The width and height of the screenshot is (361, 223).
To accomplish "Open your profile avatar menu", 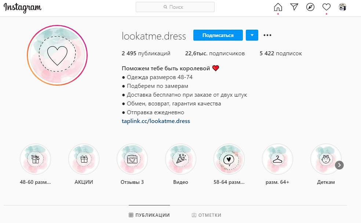I will pos(343,7).
